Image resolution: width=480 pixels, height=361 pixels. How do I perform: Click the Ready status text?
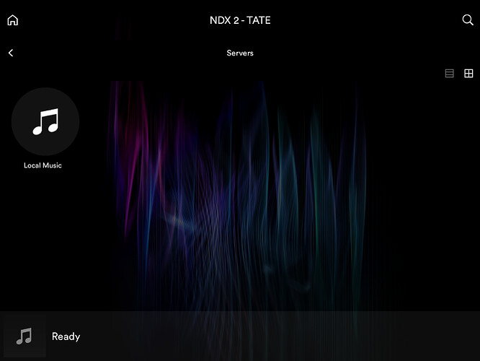(x=66, y=336)
